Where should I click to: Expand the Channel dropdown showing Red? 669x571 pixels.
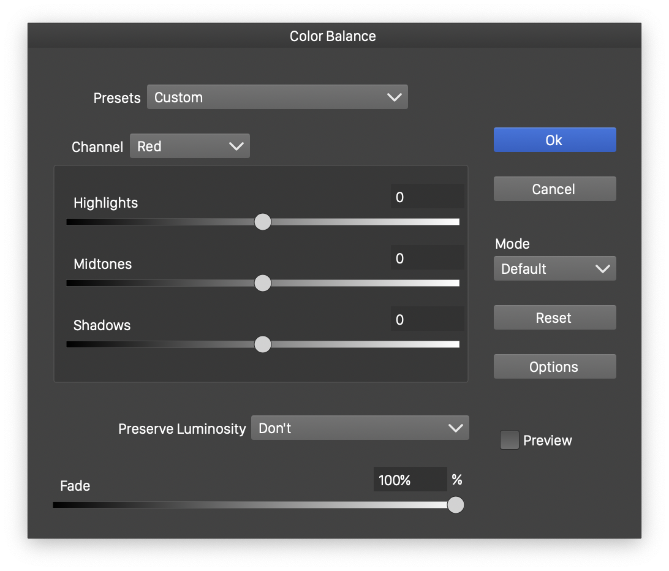(x=189, y=146)
